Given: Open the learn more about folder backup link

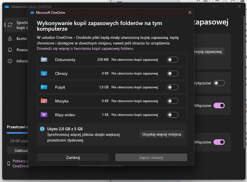Looking at the screenshot, I should click(x=85, y=48).
